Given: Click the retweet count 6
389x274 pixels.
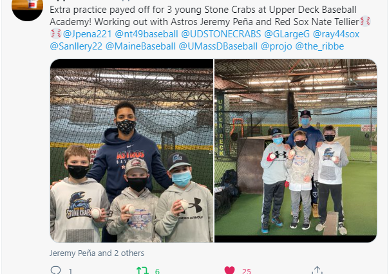Looking at the screenshot, I should point(157,271).
